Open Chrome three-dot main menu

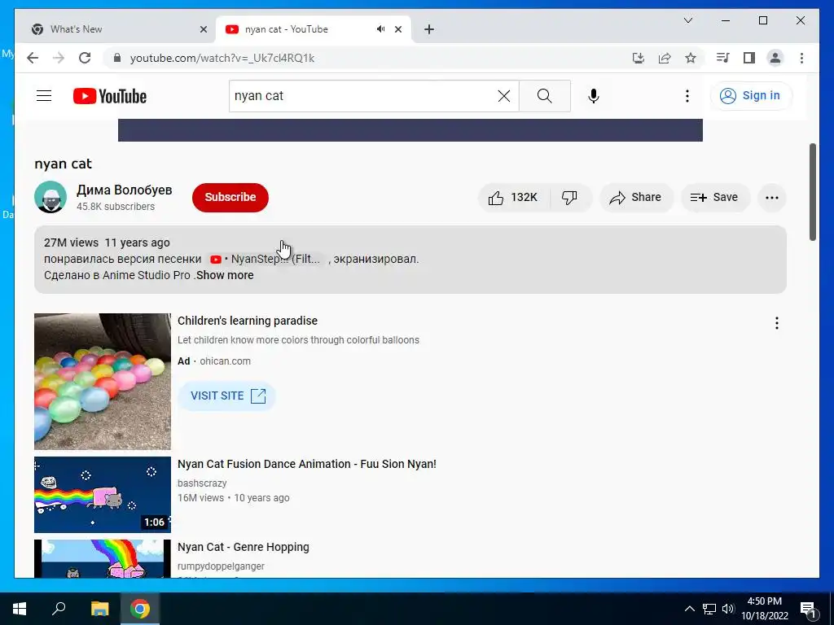tap(801, 58)
